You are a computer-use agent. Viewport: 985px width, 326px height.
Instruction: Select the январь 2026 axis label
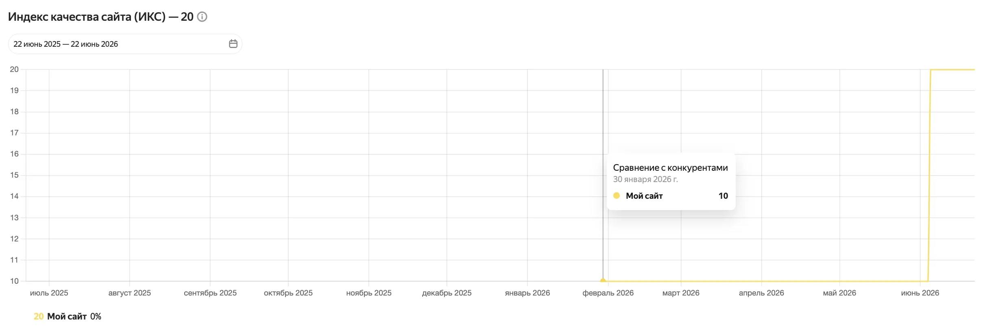pyautogui.click(x=527, y=293)
